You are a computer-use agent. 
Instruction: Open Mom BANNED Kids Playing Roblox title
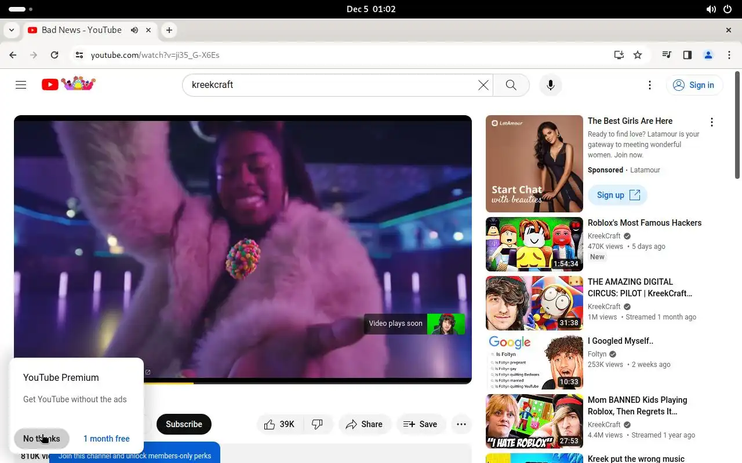pos(638,406)
